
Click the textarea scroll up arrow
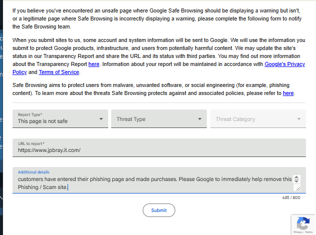click(x=296, y=177)
